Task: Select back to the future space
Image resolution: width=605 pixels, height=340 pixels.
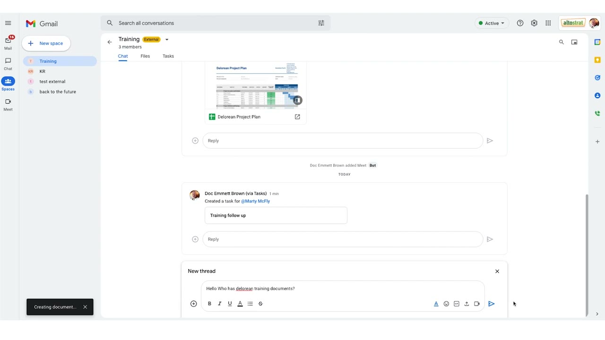Action: (x=60, y=92)
